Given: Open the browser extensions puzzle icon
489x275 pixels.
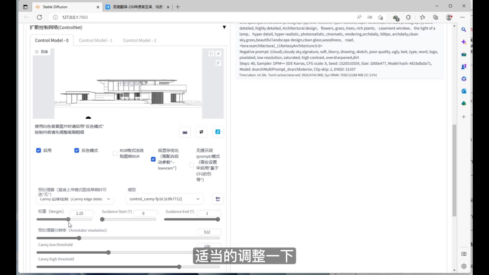Looking at the screenshot, I should tap(408, 17).
